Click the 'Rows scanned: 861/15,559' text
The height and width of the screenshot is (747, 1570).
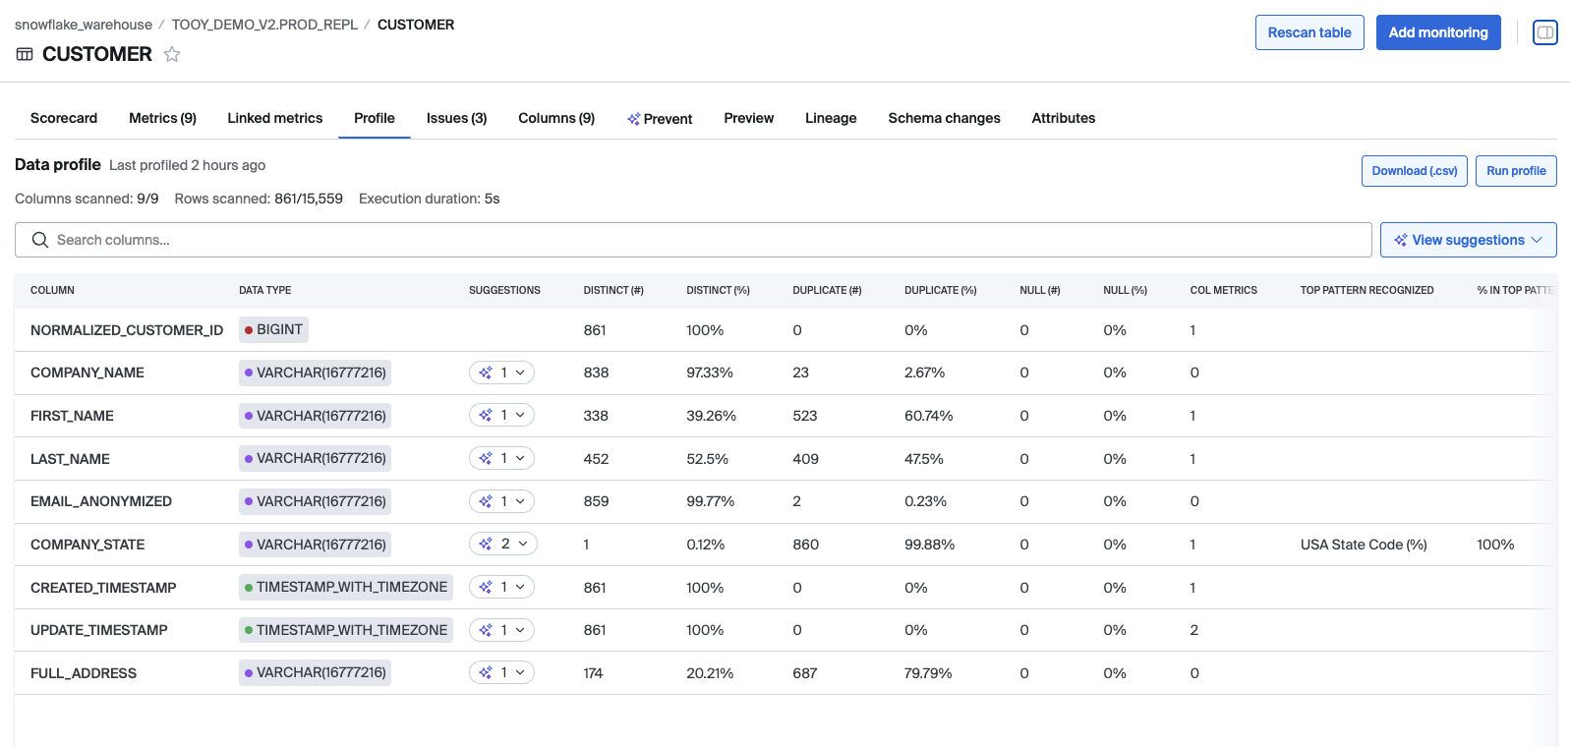click(x=259, y=199)
